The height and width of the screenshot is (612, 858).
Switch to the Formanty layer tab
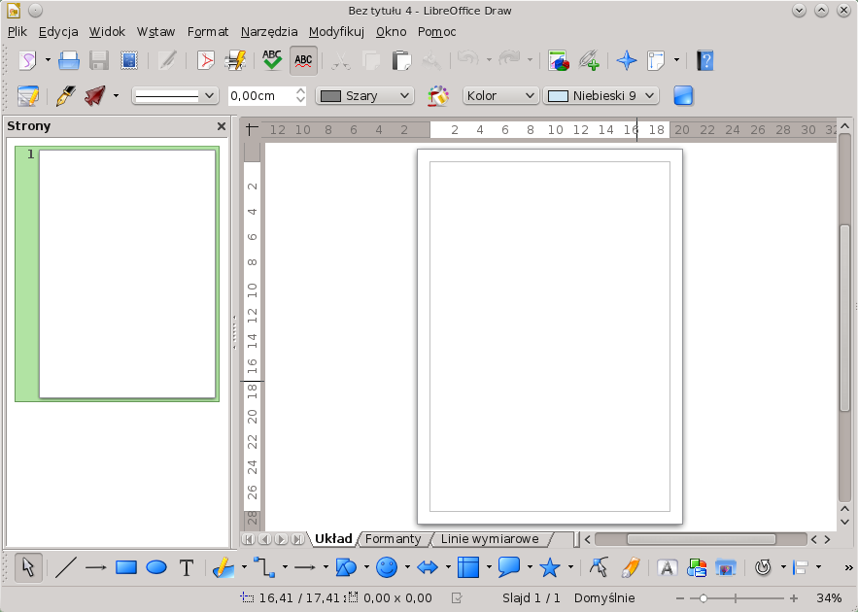click(393, 539)
